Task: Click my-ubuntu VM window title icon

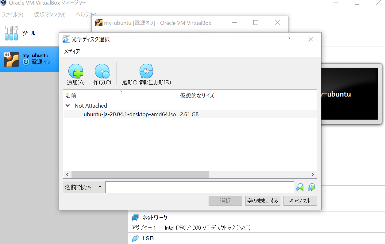Action: click(x=99, y=23)
